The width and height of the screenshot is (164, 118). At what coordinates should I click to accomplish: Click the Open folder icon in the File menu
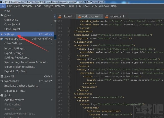2,15
